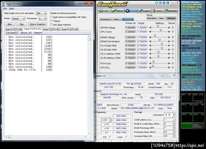Click the EasyTune6 magnifier icon button
The width and height of the screenshot is (206, 149).
[x=160, y=3]
